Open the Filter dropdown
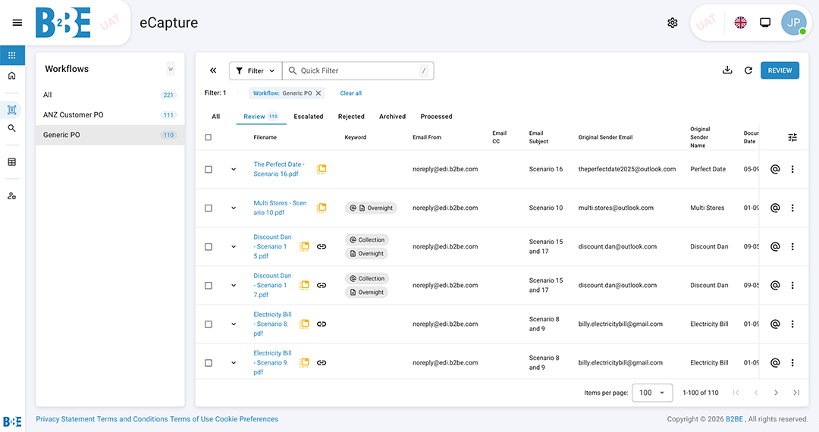 tap(256, 70)
